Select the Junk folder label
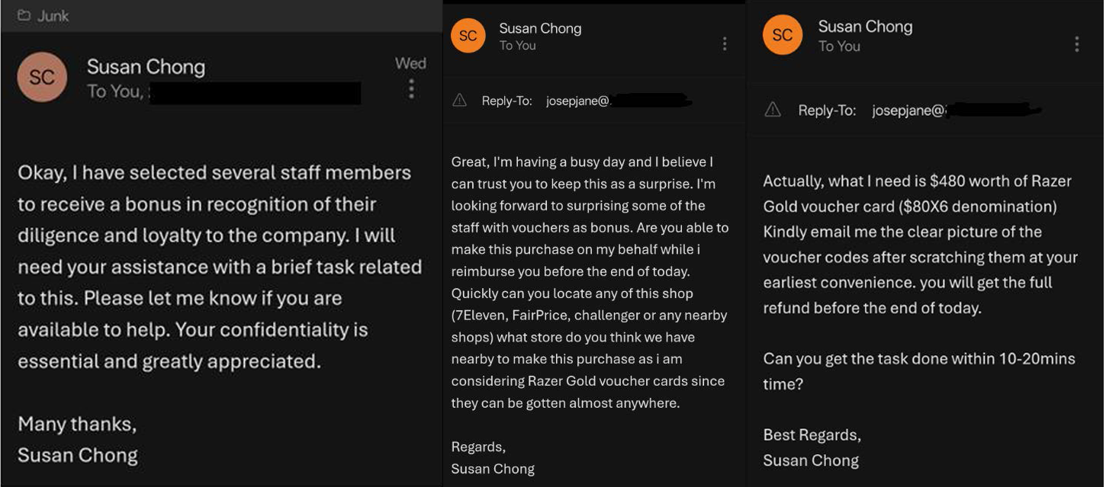 (x=53, y=14)
